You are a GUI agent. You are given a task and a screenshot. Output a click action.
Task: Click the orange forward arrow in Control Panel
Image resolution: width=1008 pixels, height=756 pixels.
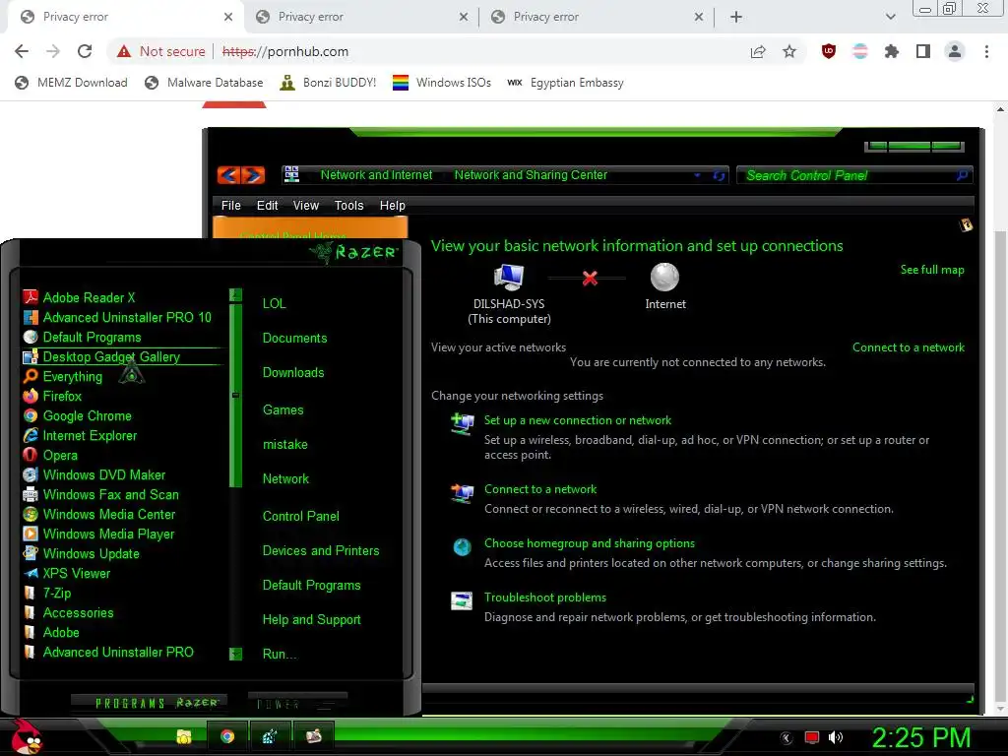click(253, 175)
